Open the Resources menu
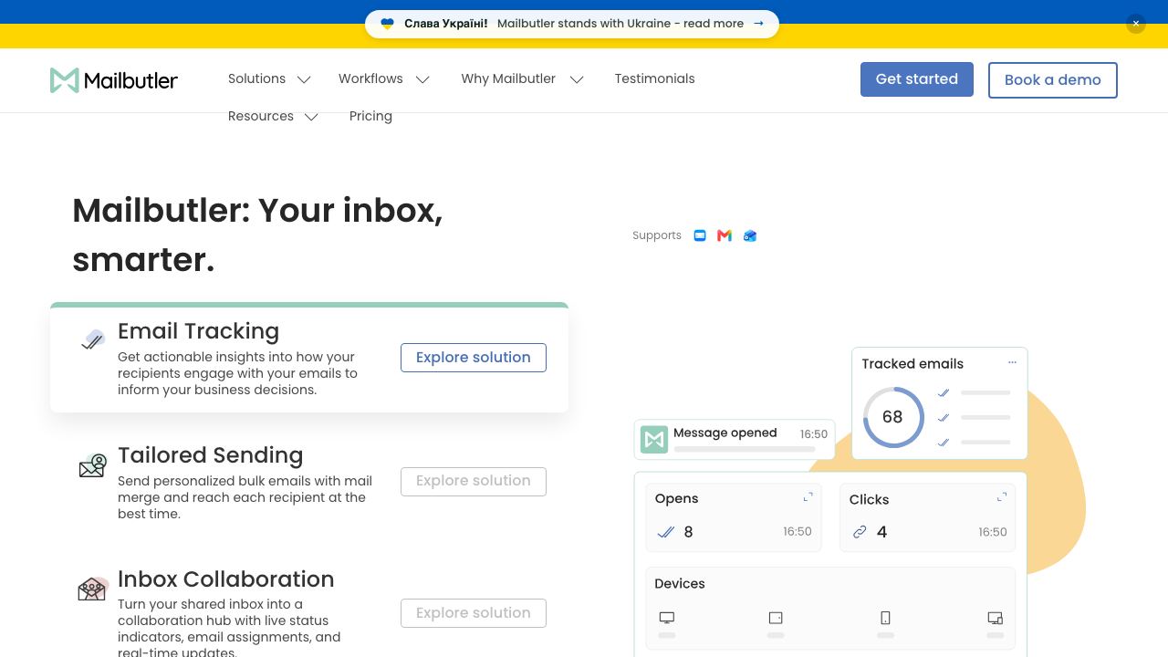 261,116
